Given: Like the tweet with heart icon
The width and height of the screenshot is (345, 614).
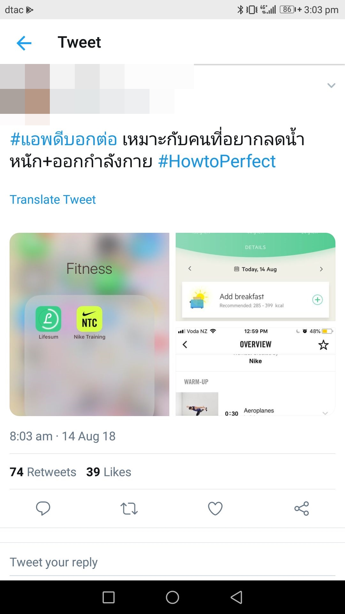Looking at the screenshot, I should click(x=215, y=508).
